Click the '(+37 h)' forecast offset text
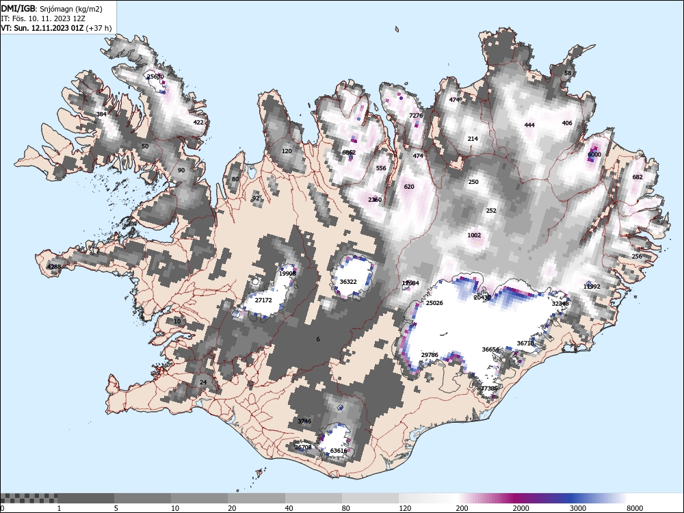The image size is (684, 513). point(98,28)
